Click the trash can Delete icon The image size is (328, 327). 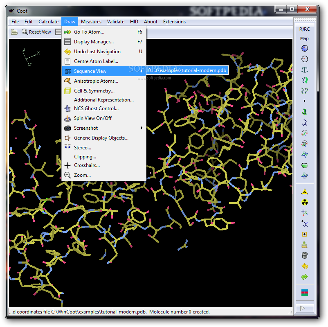pos(305,255)
